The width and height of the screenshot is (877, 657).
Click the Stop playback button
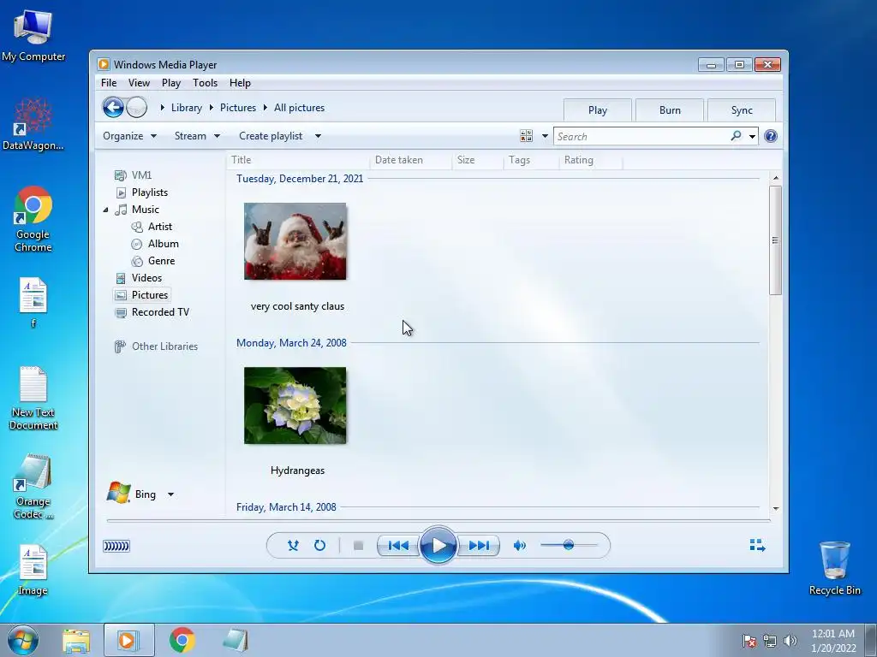359,545
